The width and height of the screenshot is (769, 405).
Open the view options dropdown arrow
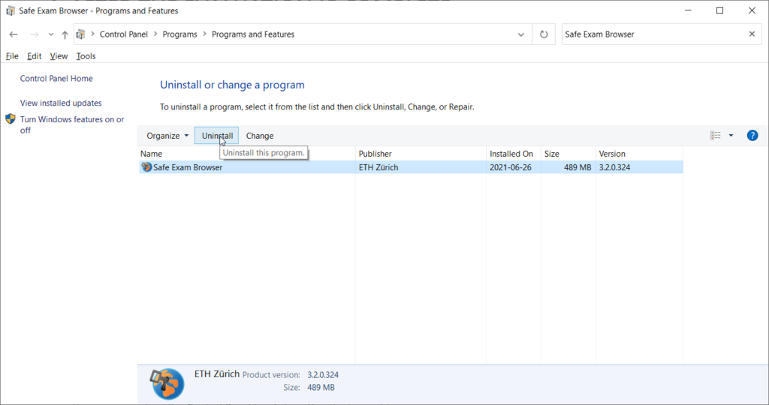[x=731, y=136]
